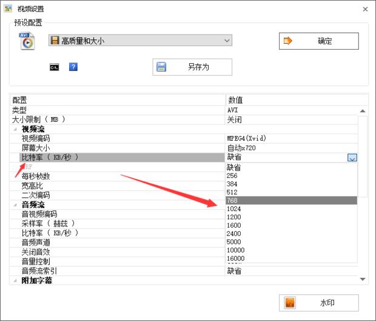Image resolution: width=376 pixels, height=321 pixels.
Task: Click the AVI file format icon
Action: (27, 41)
